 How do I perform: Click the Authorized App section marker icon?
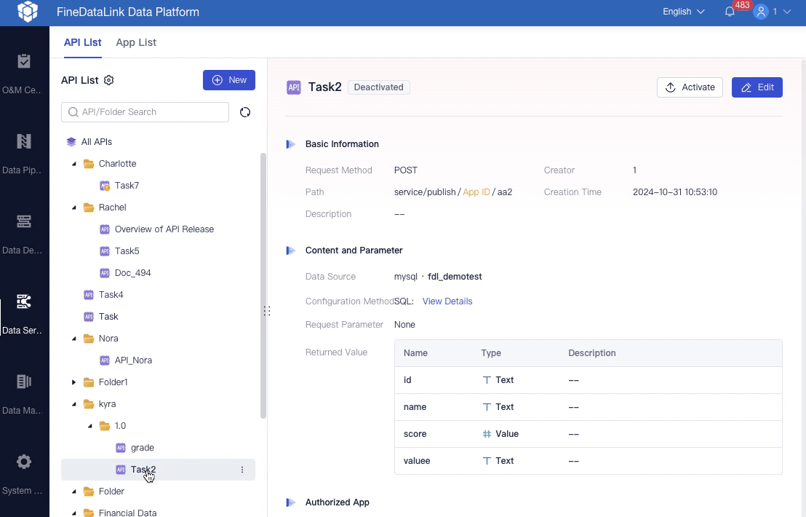291,502
